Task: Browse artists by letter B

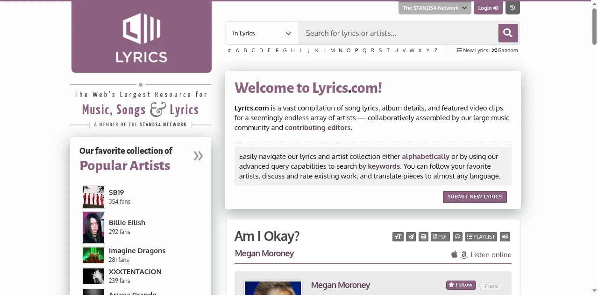Action: point(245,50)
